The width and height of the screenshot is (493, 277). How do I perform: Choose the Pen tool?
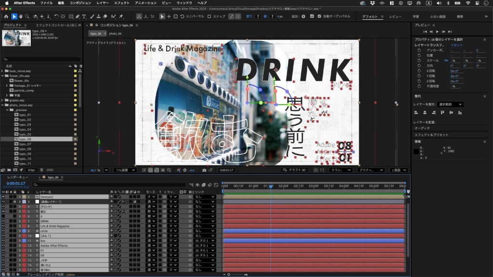click(78, 16)
